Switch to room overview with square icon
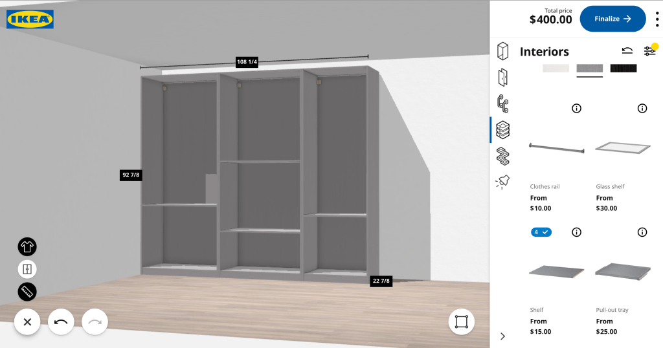 tap(461, 321)
